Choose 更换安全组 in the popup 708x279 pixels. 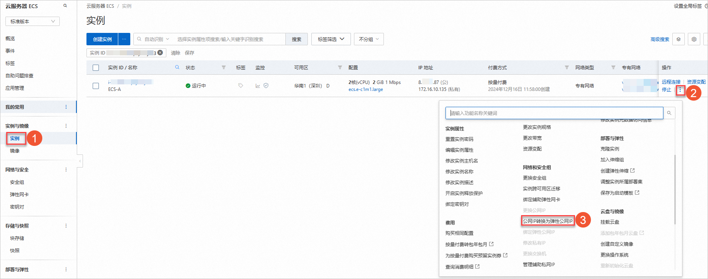[535, 178]
